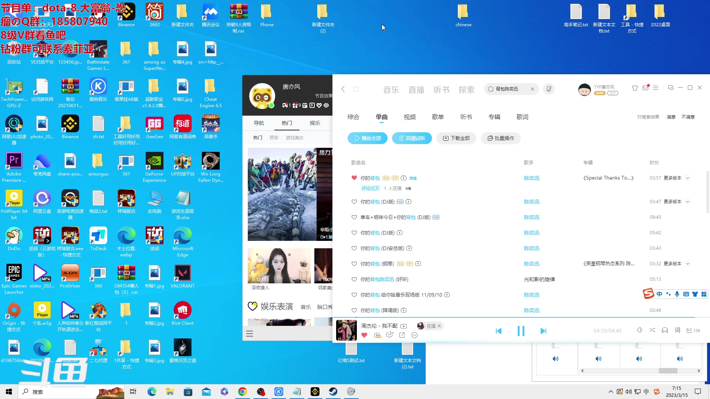Screen dimensions: 710x399
Task: Open the Windows Start menu
Action: [9, 392]
